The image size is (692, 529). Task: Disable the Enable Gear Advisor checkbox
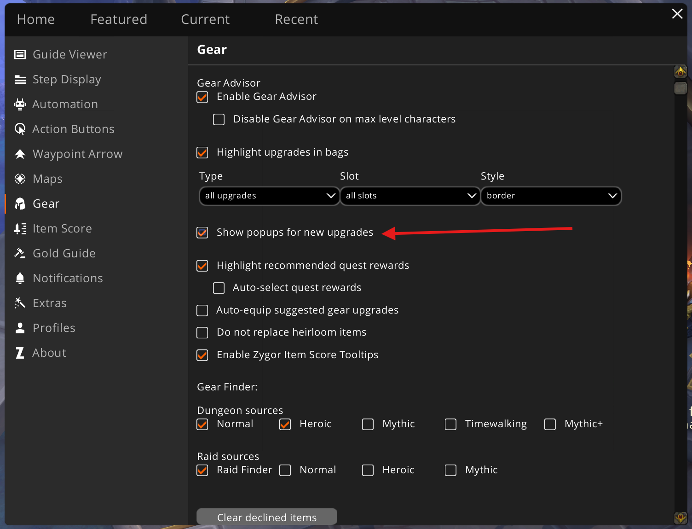[202, 97]
